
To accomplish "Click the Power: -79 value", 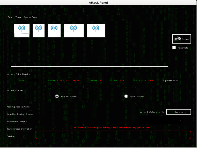I will 122,80.
